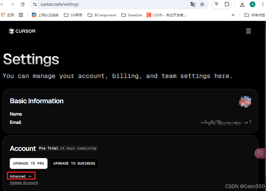Open the CSDN bookmark

tap(166, 15)
